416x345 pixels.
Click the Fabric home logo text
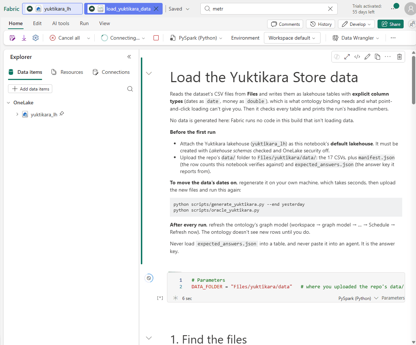click(11, 9)
